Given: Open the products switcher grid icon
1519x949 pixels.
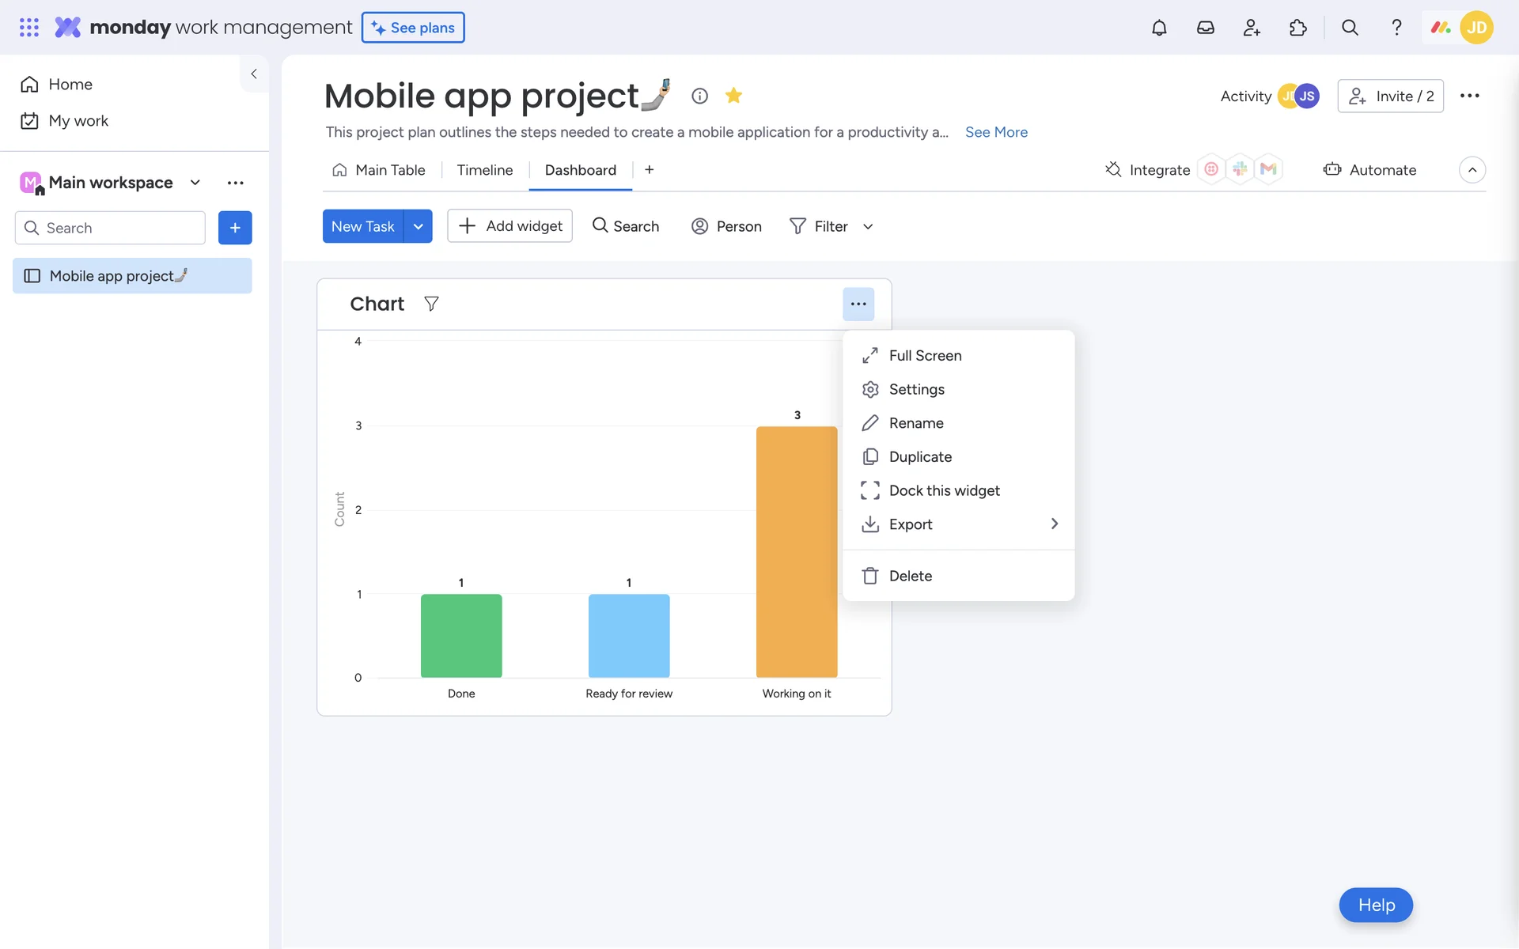Looking at the screenshot, I should pos(29,28).
